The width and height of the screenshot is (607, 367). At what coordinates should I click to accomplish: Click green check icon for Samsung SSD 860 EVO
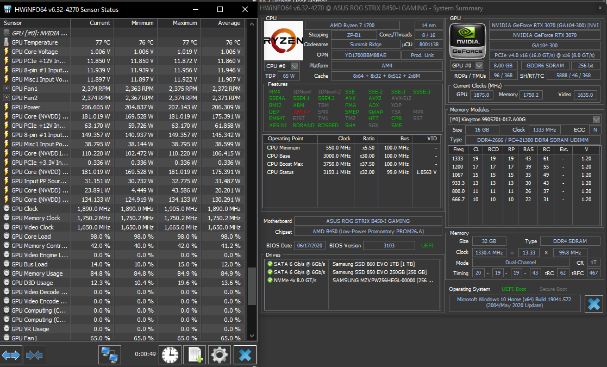270,264
